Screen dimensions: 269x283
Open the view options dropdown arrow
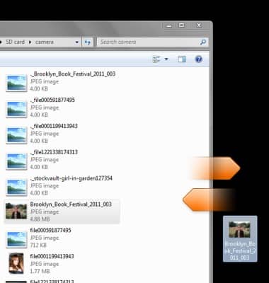pyautogui.click(x=166, y=59)
